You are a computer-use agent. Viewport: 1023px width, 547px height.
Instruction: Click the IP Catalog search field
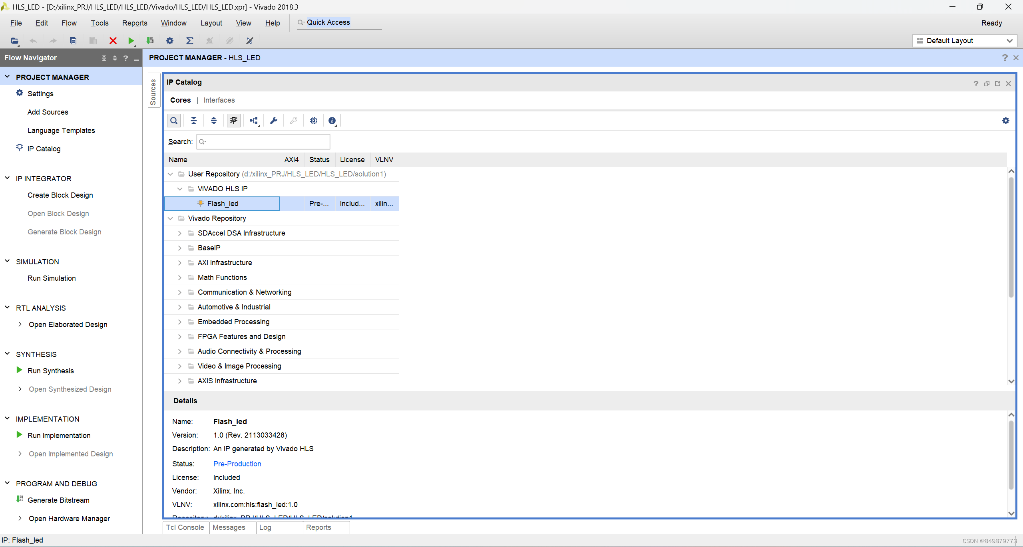point(263,142)
